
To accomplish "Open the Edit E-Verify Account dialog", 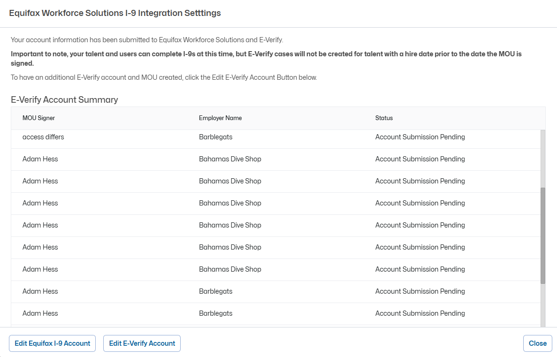I will click(142, 343).
